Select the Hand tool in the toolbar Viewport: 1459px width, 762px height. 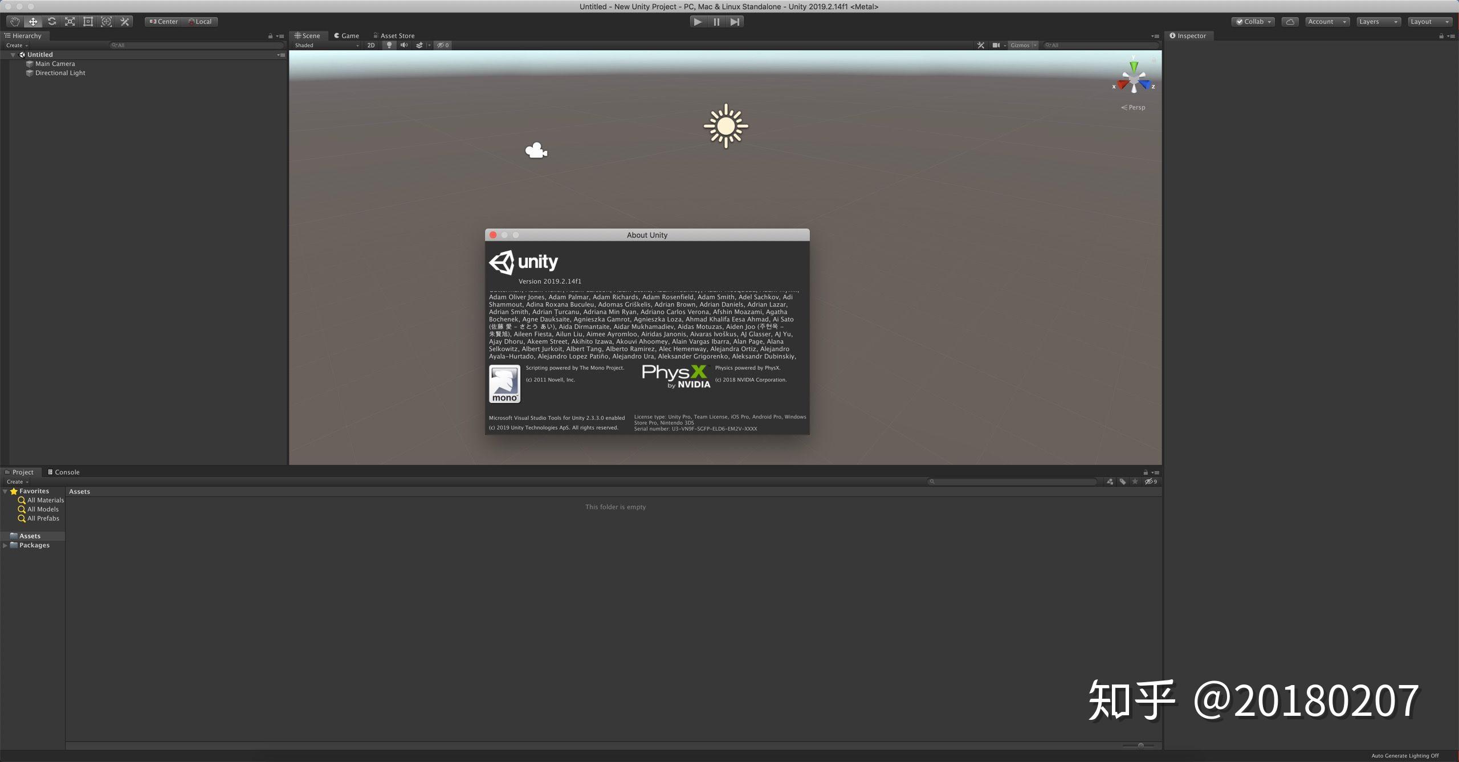(15, 21)
